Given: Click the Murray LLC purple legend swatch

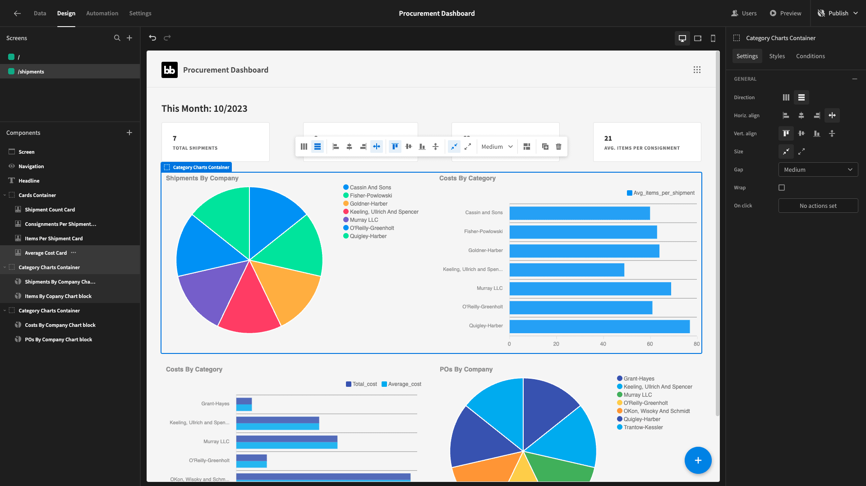Looking at the screenshot, I should (x=346, y=220).
